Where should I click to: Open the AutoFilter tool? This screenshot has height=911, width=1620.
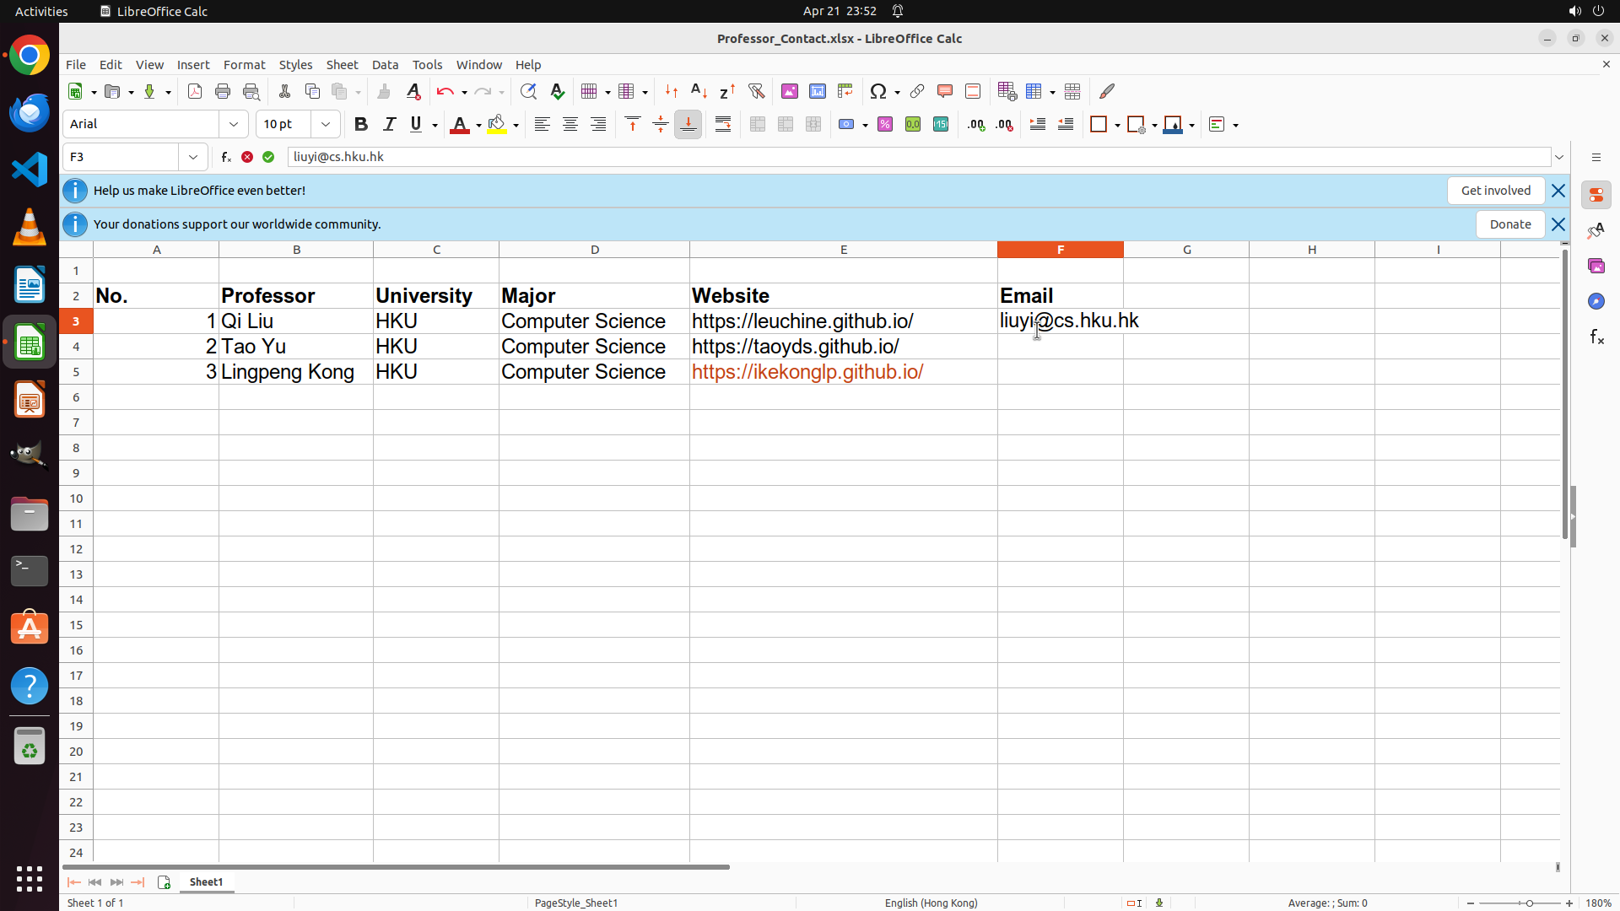pos(756,91)
